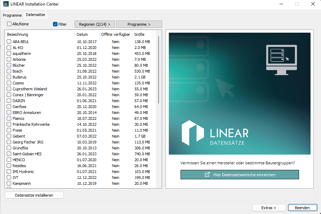Click the size '453.0 MB' of aquatherm
This screenshot has height=214, width=321.
click(142, 53)
